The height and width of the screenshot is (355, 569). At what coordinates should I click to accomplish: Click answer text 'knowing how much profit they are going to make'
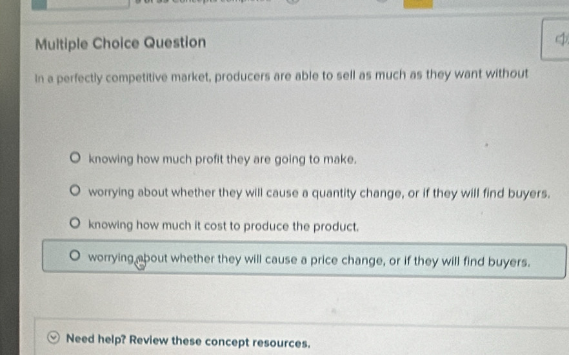coord(223,158)
